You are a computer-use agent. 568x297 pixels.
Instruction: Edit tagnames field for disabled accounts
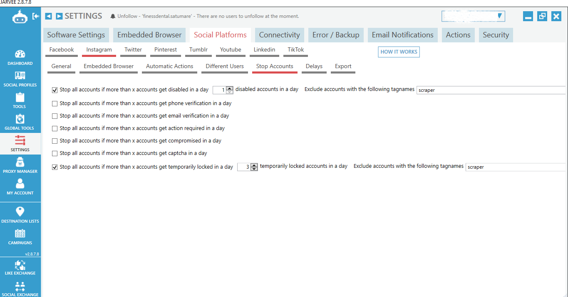click(x=492, y=90)
